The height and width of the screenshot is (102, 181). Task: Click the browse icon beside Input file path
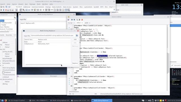77,35
